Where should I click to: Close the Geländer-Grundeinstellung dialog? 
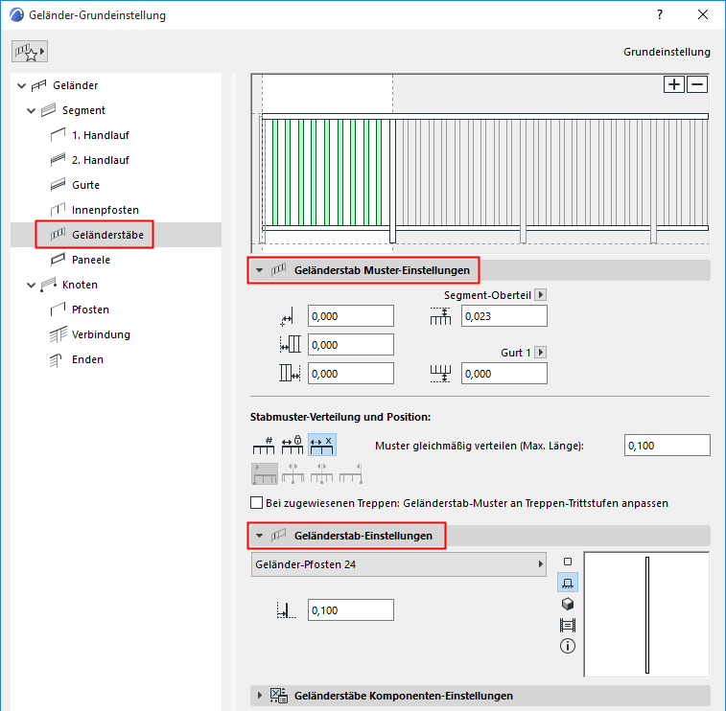703,14
